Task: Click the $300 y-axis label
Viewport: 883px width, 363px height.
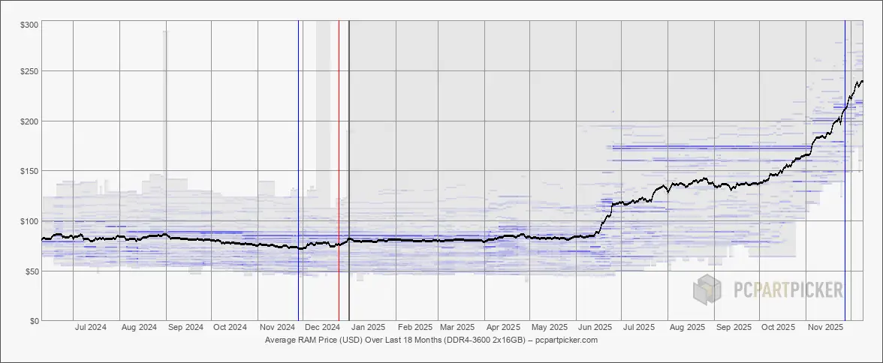Action: 29,25
